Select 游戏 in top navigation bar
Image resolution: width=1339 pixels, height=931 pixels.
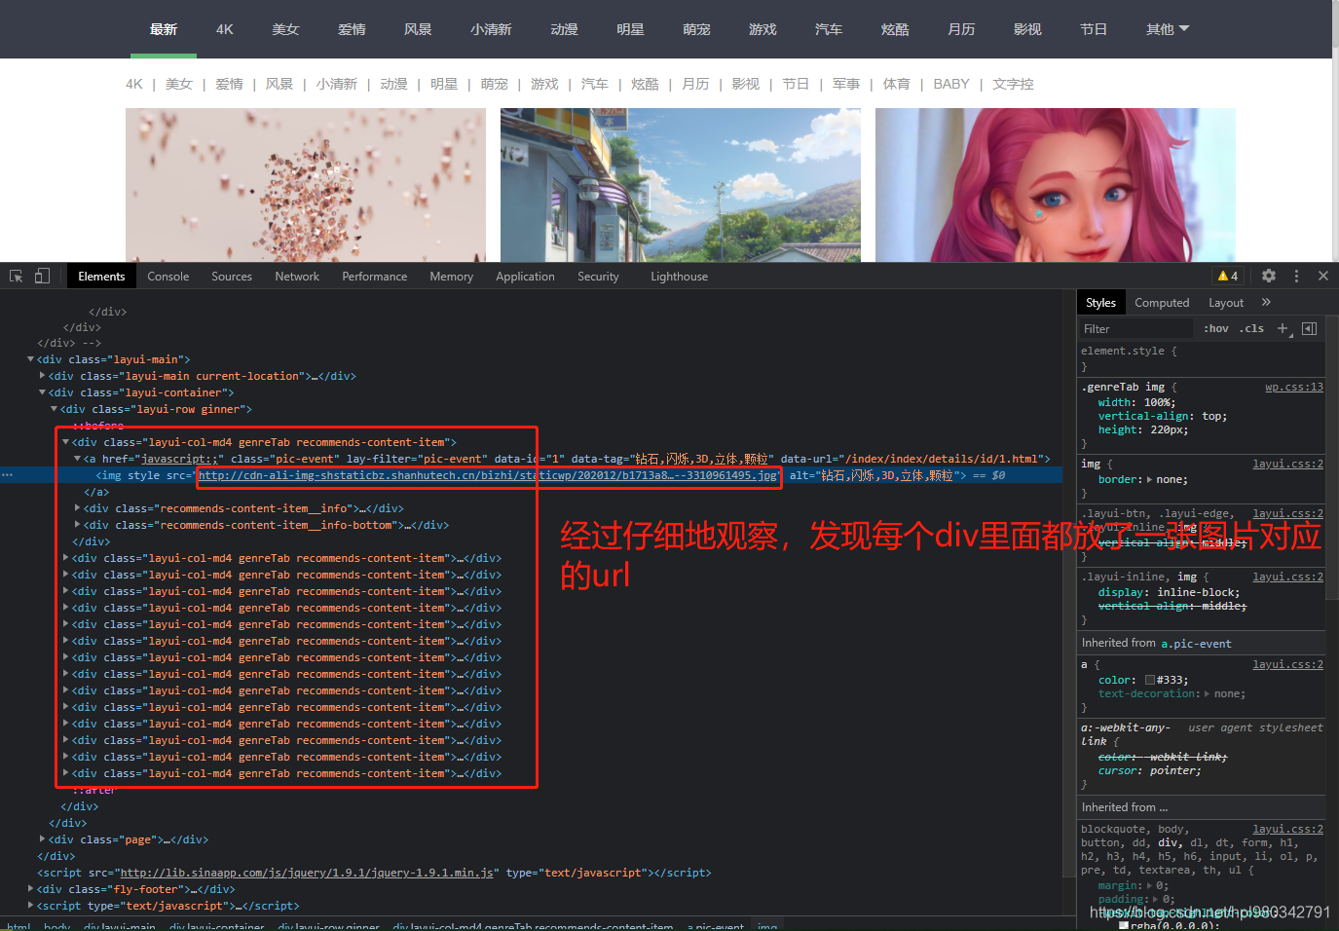point(762,29)
